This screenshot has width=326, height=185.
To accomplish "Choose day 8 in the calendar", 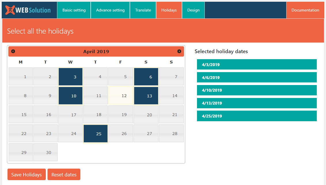I will tap(21, 95).
